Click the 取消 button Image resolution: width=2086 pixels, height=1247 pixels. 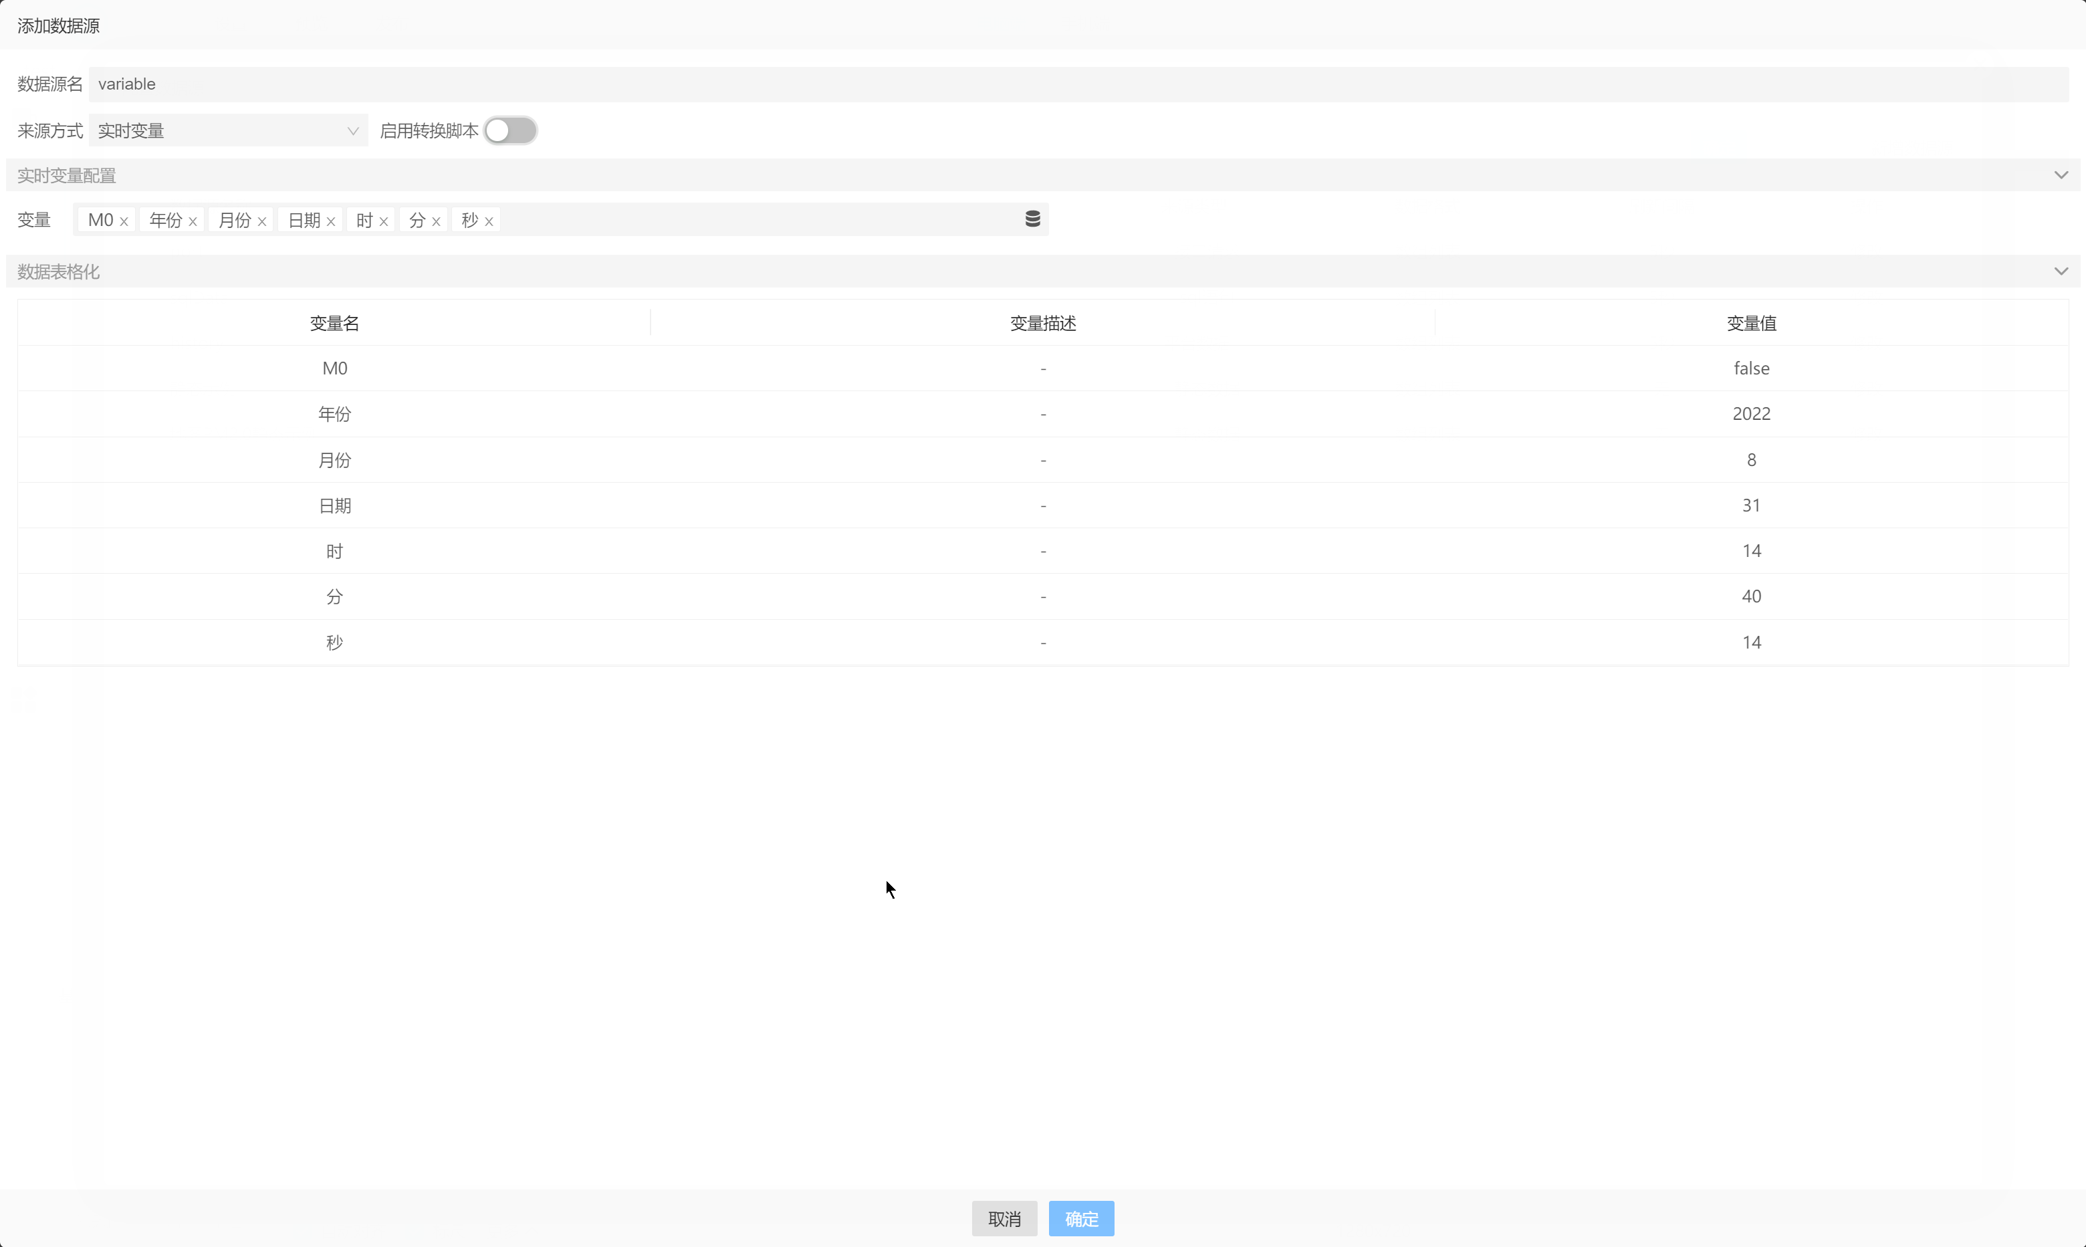[x=1004, y=1218]
